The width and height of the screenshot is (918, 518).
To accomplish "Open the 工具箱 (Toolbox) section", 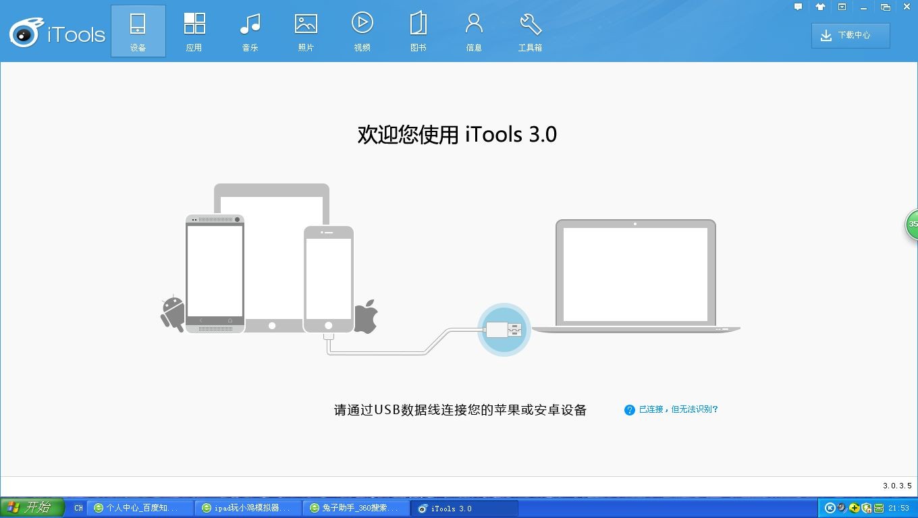I will tap(530, 31).
